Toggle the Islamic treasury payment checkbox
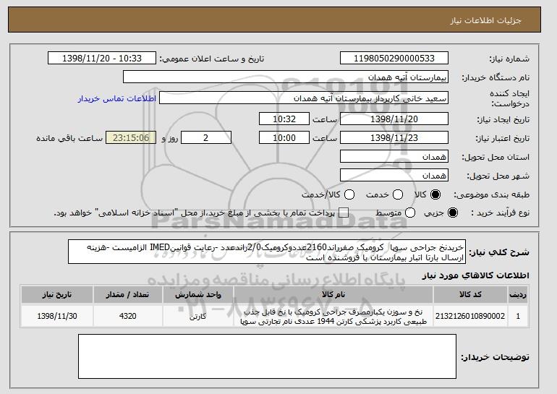The image size is (557, 394). pos(343,213)
